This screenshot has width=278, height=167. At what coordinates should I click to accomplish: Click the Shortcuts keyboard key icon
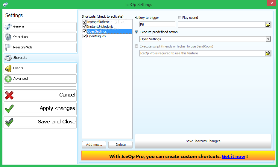[8, 58]
